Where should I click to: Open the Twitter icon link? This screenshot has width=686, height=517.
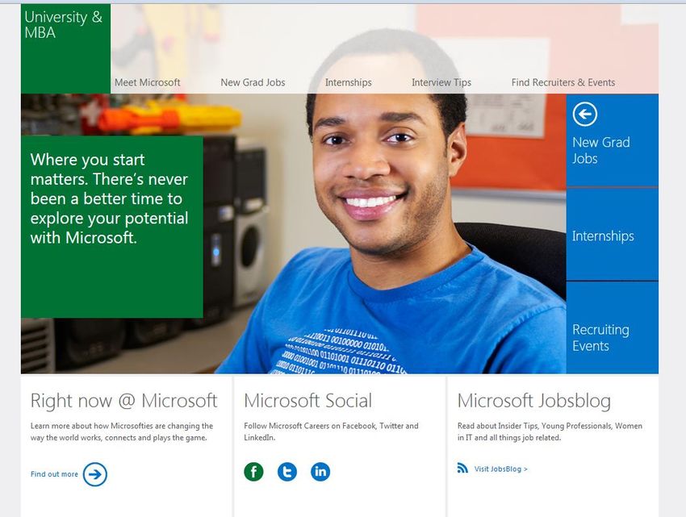(x=287, y=472)
